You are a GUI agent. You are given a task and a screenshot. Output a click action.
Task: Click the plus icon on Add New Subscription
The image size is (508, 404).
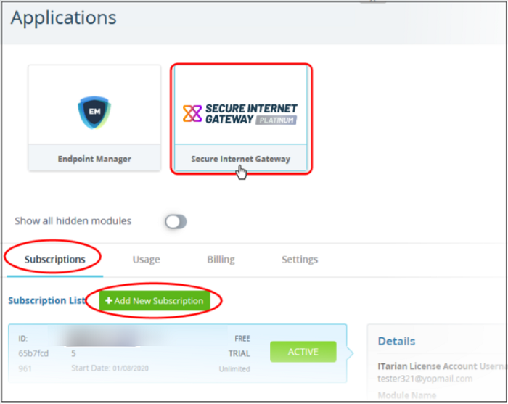(x=109, y=301)
